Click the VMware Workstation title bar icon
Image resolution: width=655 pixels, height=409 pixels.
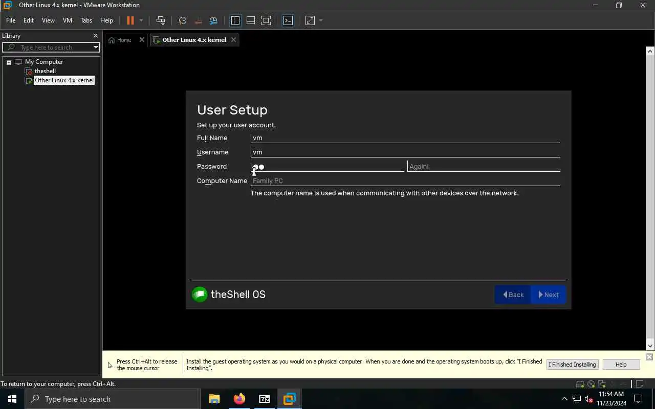click(7, 5)
